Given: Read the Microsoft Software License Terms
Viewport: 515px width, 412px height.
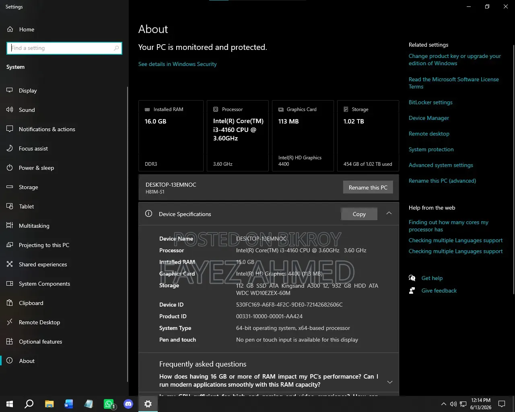Looking at the screenshot, I should pyautogui.click(x=454, y=83).
